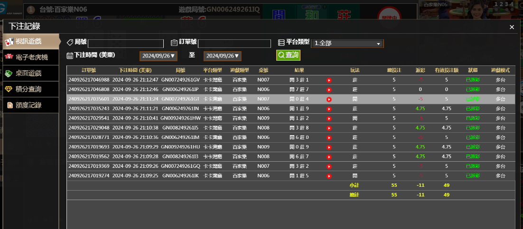The height and width of the screenshot is (229, 523).
Task: Open 額度記錄 in the sidebar
Action: click(x=30, y=105)
